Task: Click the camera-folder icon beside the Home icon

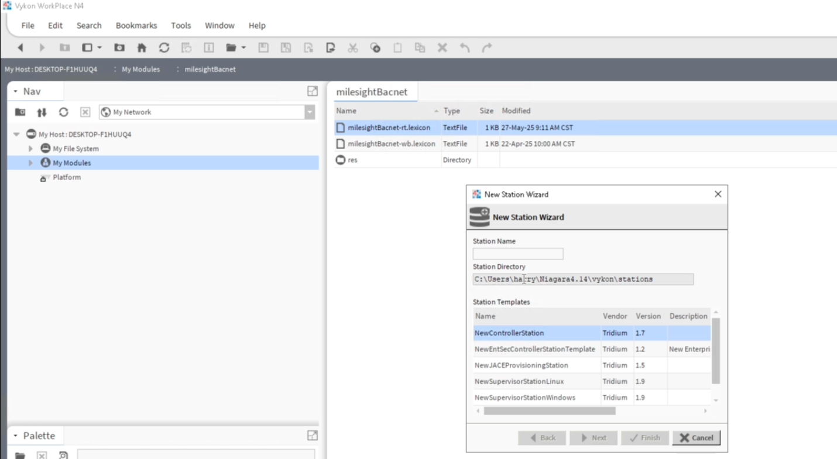Action: click(x=119, y=48)
